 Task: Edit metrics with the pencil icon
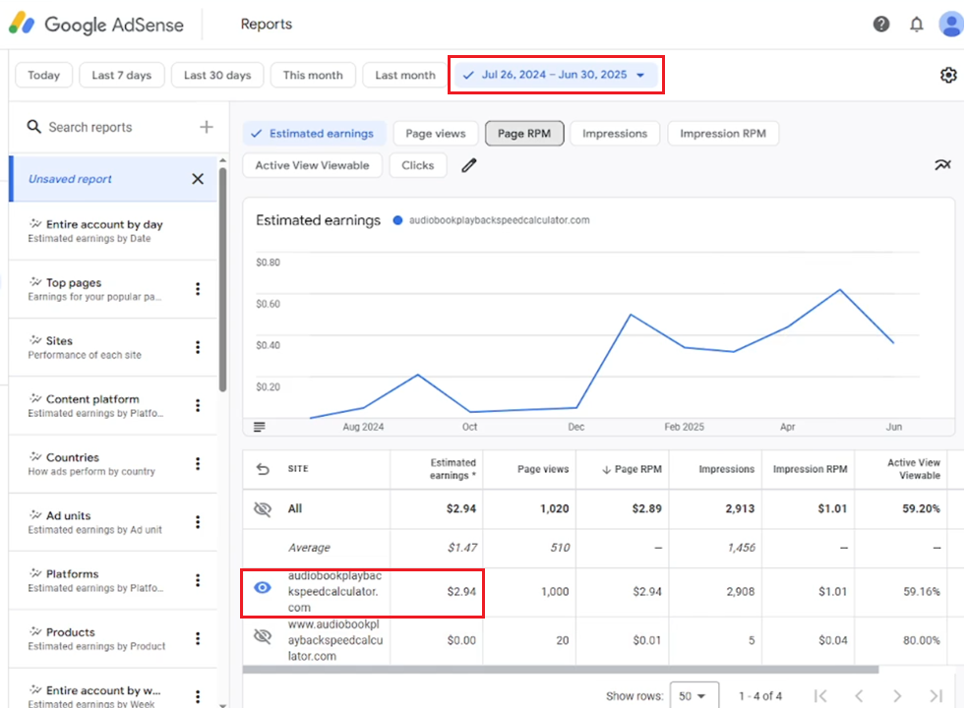click(468, 165)
